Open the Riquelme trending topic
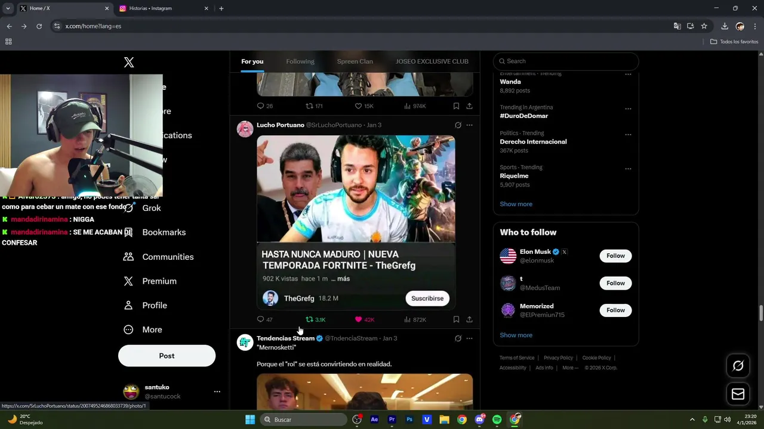Viewport: 764px width, 429px height. point(514,176)
